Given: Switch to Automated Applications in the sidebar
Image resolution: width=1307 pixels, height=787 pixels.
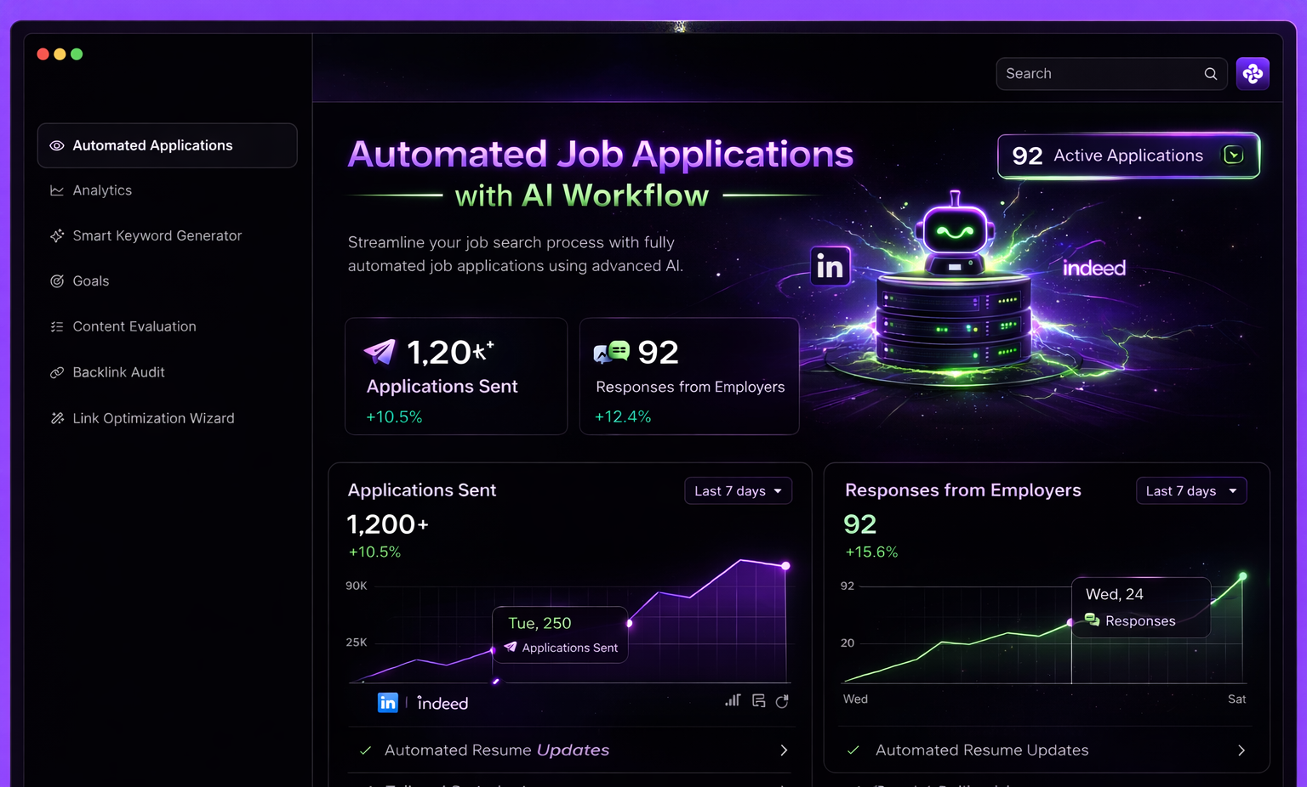Looking at the screenshot, I should click(x=153, y=145).
